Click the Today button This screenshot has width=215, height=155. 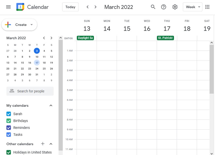(70, 7)
